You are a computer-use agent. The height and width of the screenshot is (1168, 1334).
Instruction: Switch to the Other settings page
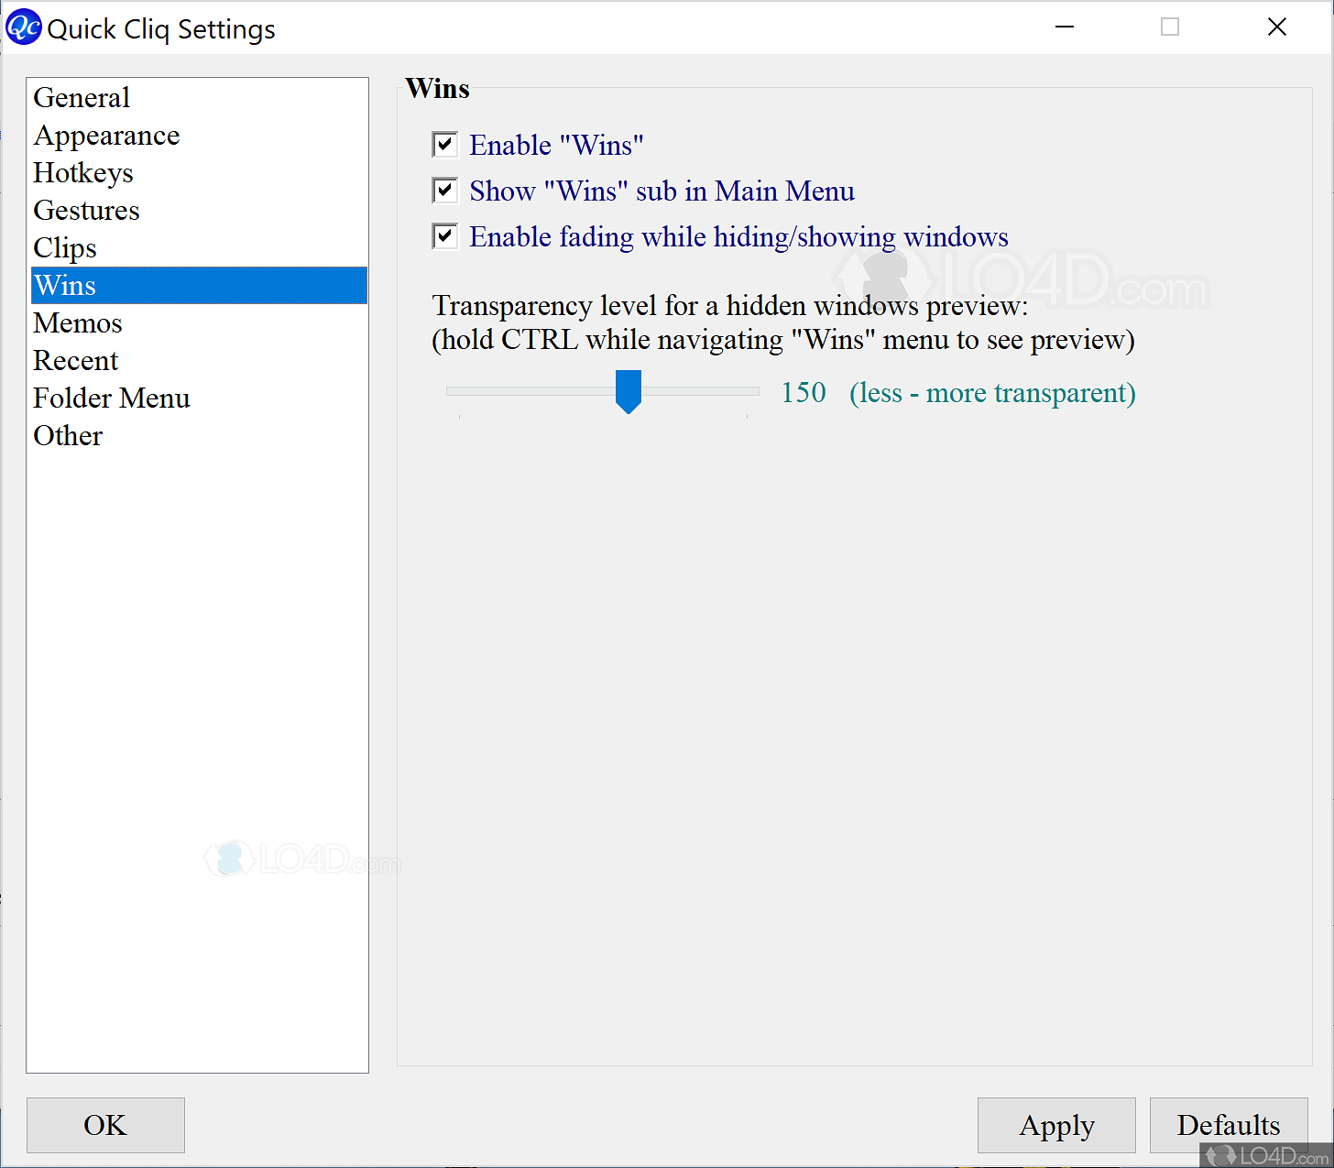[67, 435]
